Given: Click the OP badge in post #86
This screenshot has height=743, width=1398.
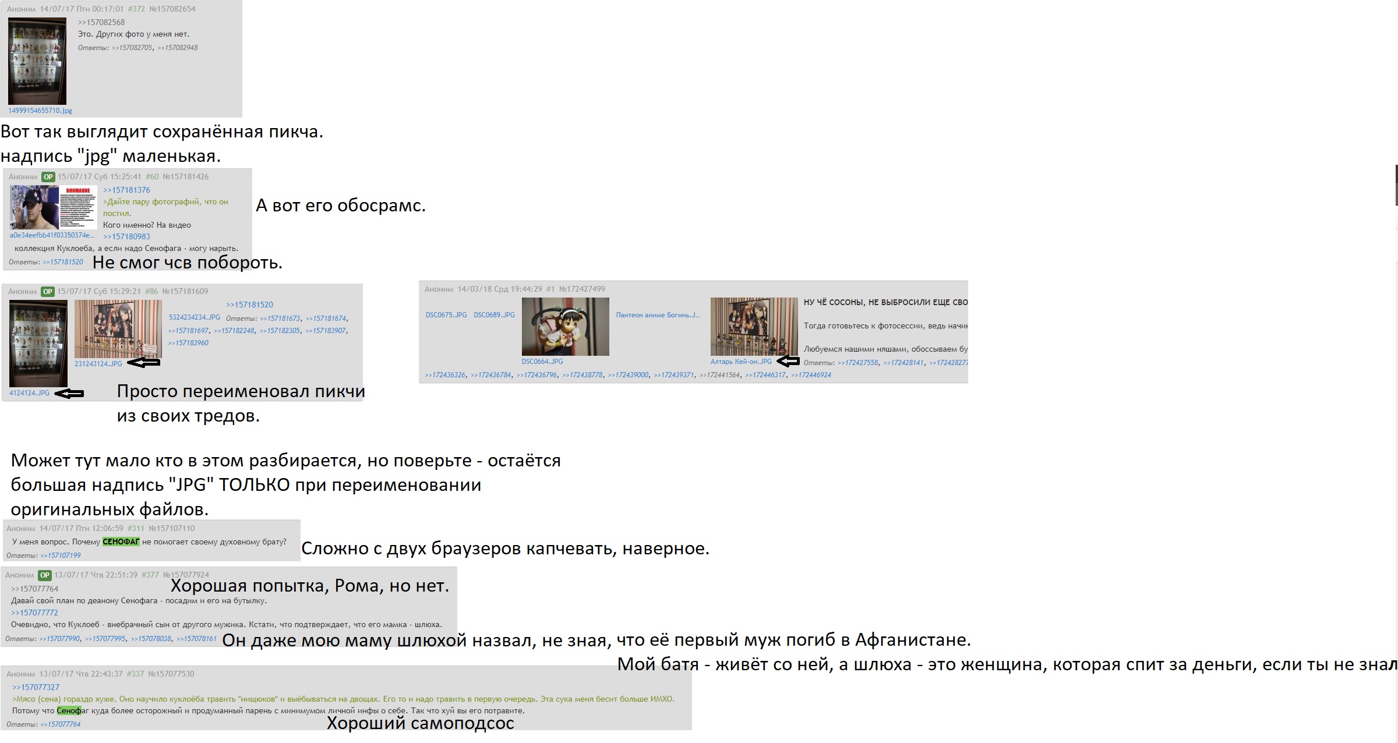Looking at the screenshot, I should pos(48,291).
